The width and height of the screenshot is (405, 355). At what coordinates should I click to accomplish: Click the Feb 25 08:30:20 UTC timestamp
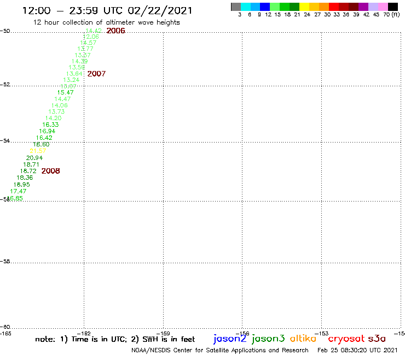coord(357,350)
